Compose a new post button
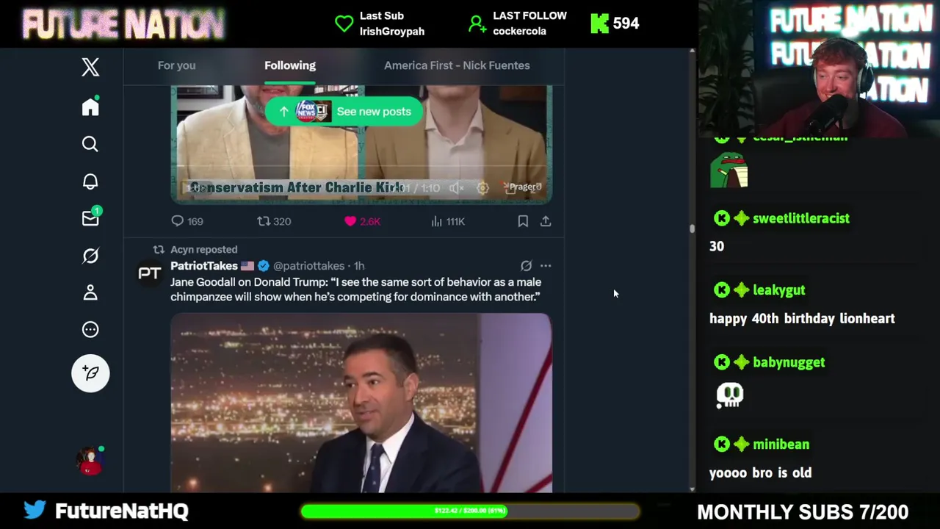Screen dimensions: 940x529 [90, 373]
